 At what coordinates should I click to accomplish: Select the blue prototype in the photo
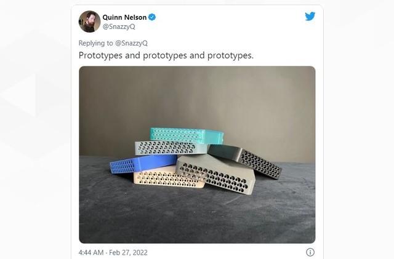click(x=143, y=164)
